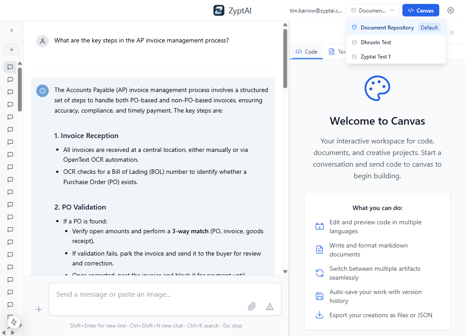Click the database icon beside Document Repository
Viewport: 465px width, 336px height.
coord(354,27)
